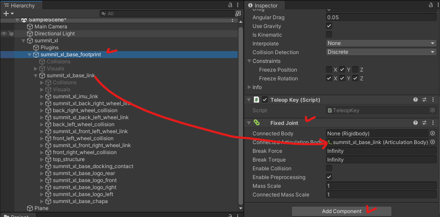Toggle the Is Kinematic checkbox
Image resolution: width=440 pixels, height=217 pixels.
tap(329, 35)
